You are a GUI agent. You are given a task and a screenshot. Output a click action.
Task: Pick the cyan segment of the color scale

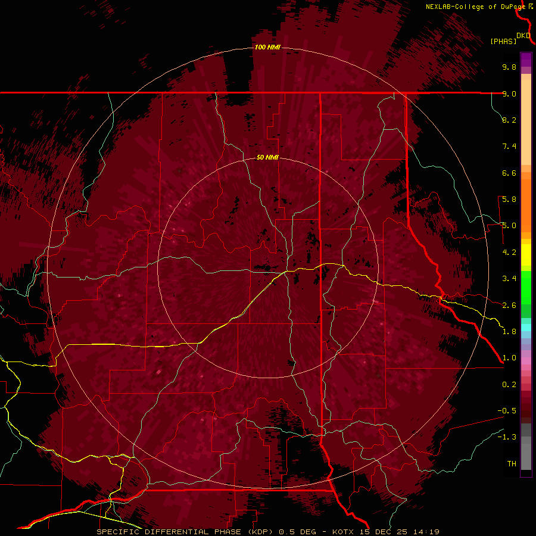[x=526, y=327]
